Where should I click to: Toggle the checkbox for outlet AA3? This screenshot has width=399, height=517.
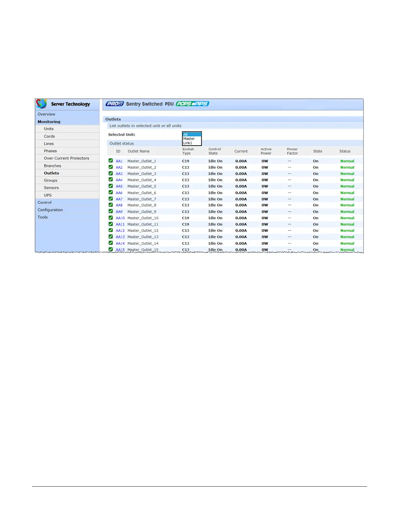tap(111, 173)
